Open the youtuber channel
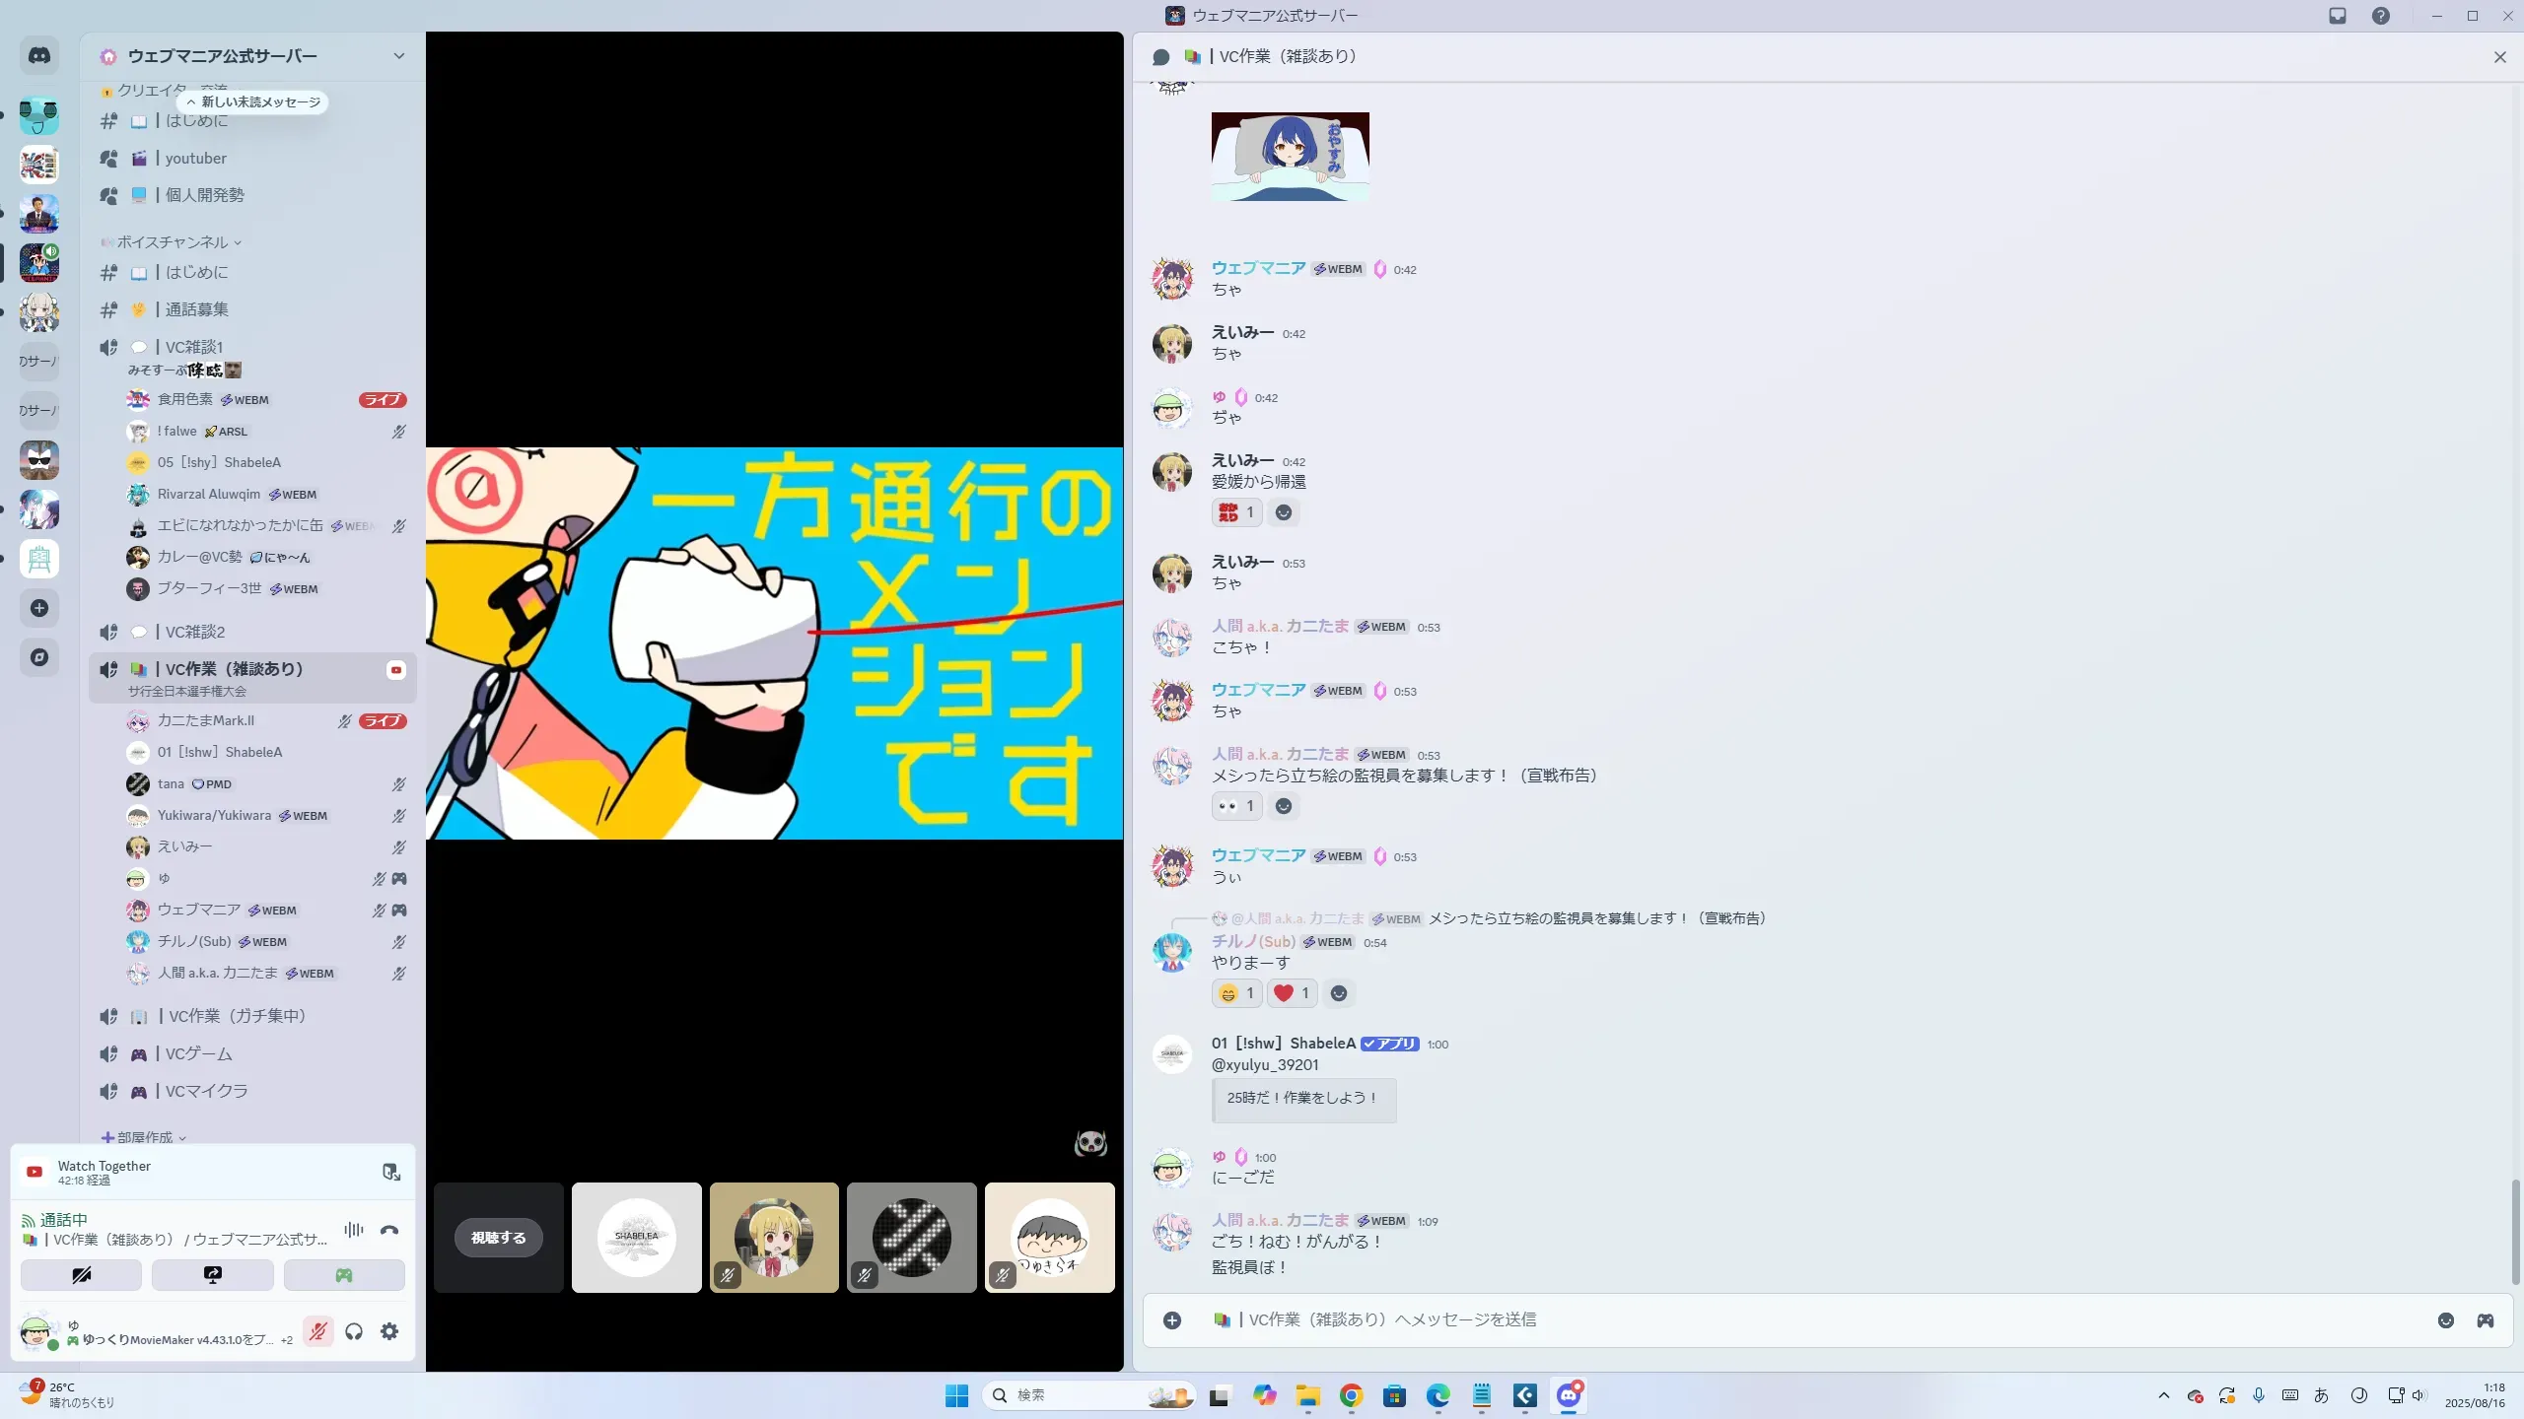 [196, 159]
